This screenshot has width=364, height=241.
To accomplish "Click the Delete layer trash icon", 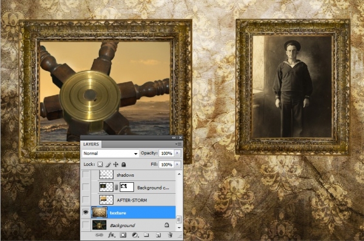I will coord(170,235).
